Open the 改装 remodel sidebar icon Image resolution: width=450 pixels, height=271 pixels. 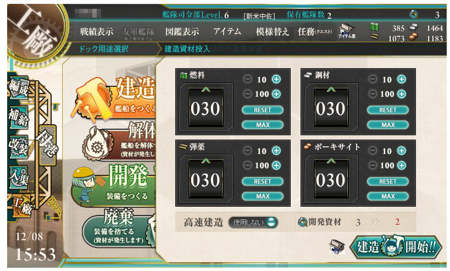(19, 147)
